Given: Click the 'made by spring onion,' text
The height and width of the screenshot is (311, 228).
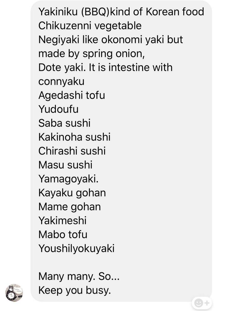Looking at the screenshot, I should tap(91, 54).
